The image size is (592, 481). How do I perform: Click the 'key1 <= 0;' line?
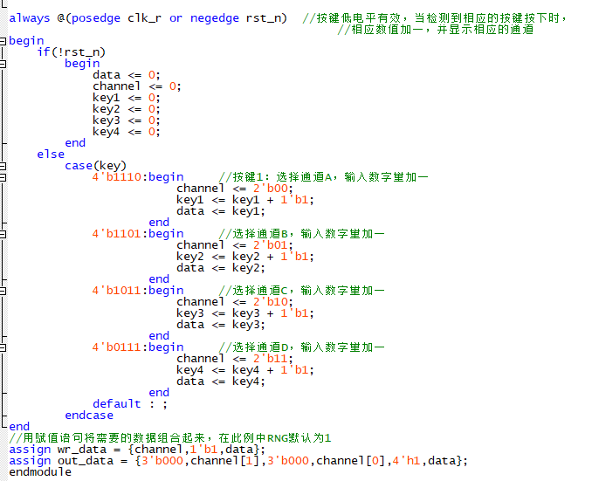click(x=127, y=98)
